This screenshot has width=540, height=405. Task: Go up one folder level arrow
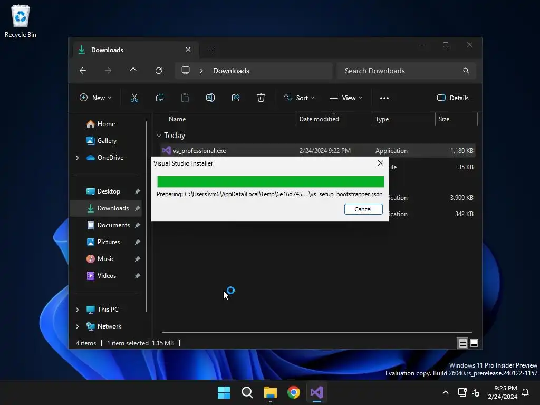(x=133, y=71)
